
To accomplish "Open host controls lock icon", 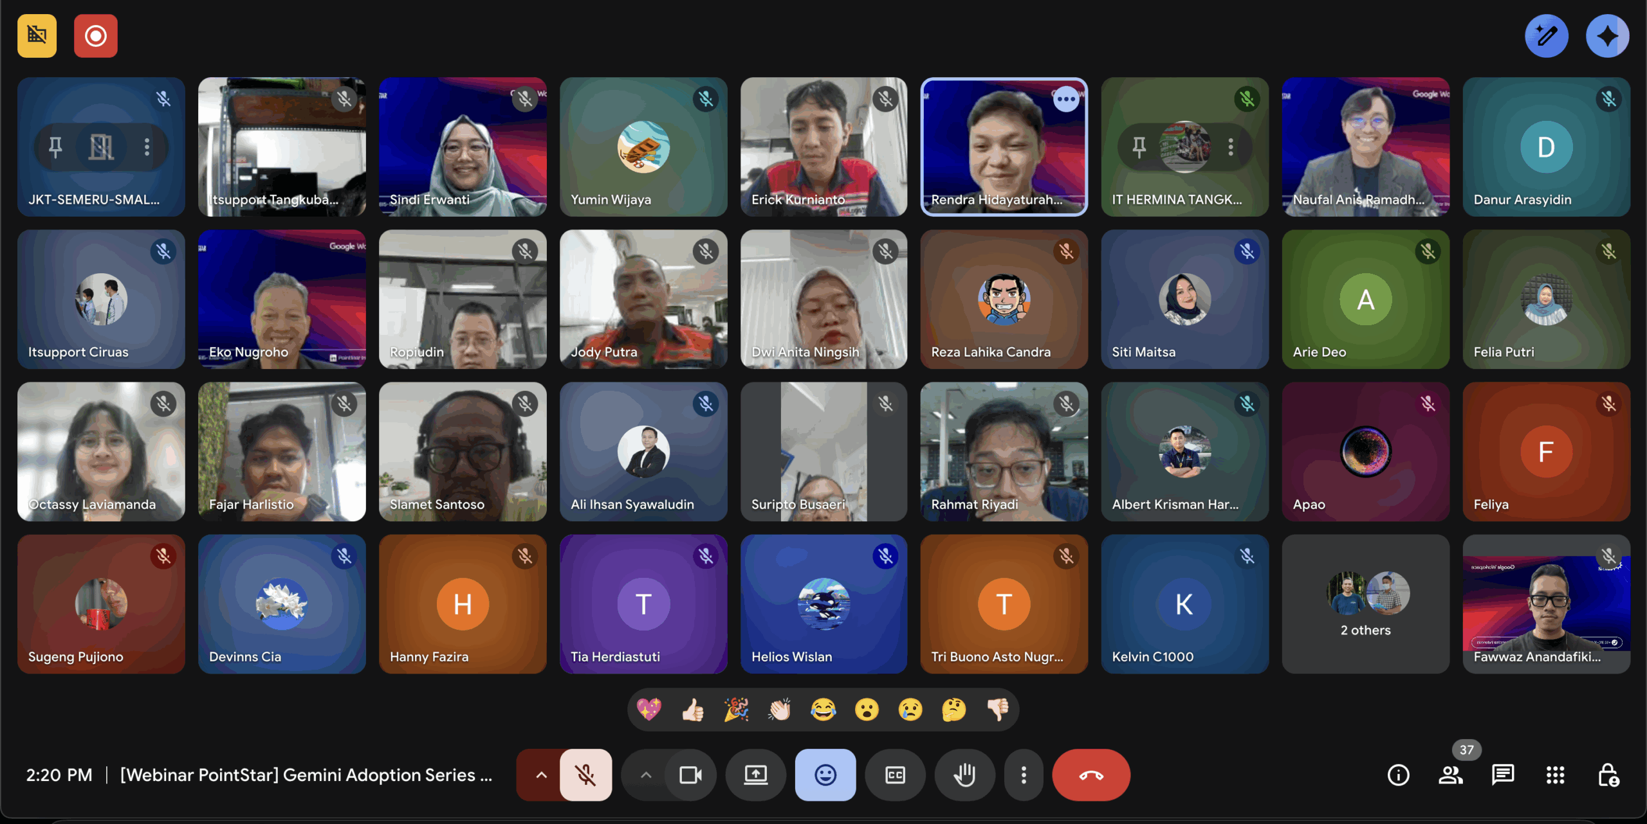I will pyautogui.click(x=1608, y=775).
